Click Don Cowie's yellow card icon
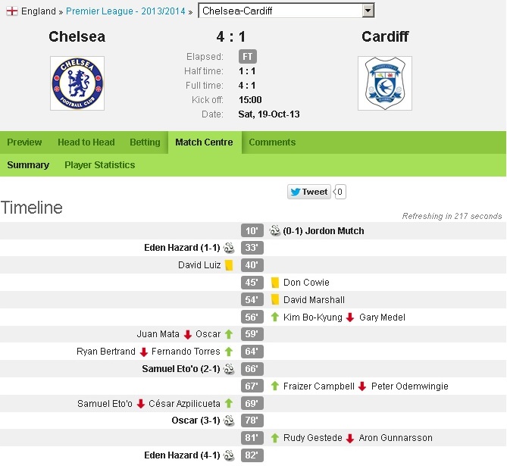507x466 pixels. pyautogui.click(x=275, y=283)
